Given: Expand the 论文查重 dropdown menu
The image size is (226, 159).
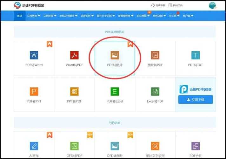Looking at the screenshot, I should click(143, 16).
